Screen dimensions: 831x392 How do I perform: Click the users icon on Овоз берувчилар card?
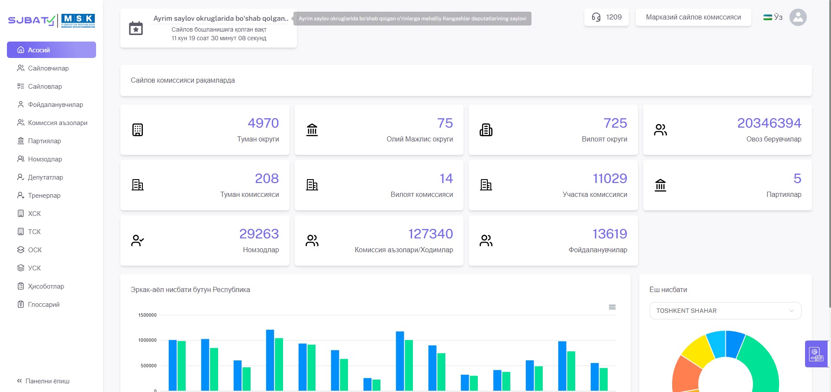point(660,130)
